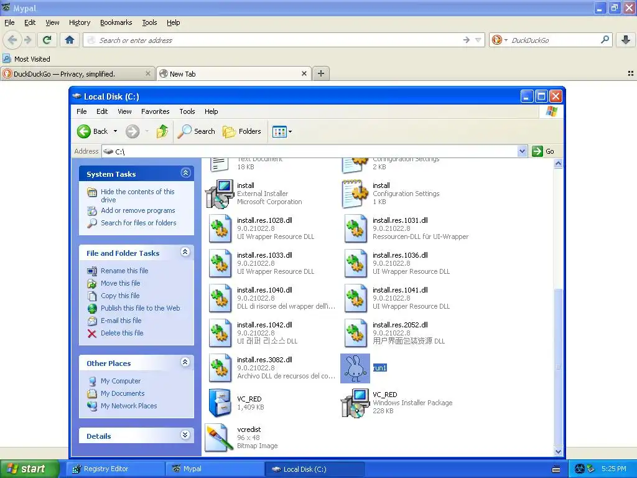The height and width of the screenshot is (478, 637).
Task: Open Mypal Bookmarks menu
Action: [116, 22]
